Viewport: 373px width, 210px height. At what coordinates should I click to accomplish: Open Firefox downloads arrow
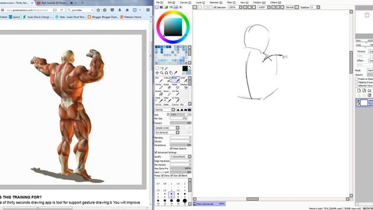119,10
